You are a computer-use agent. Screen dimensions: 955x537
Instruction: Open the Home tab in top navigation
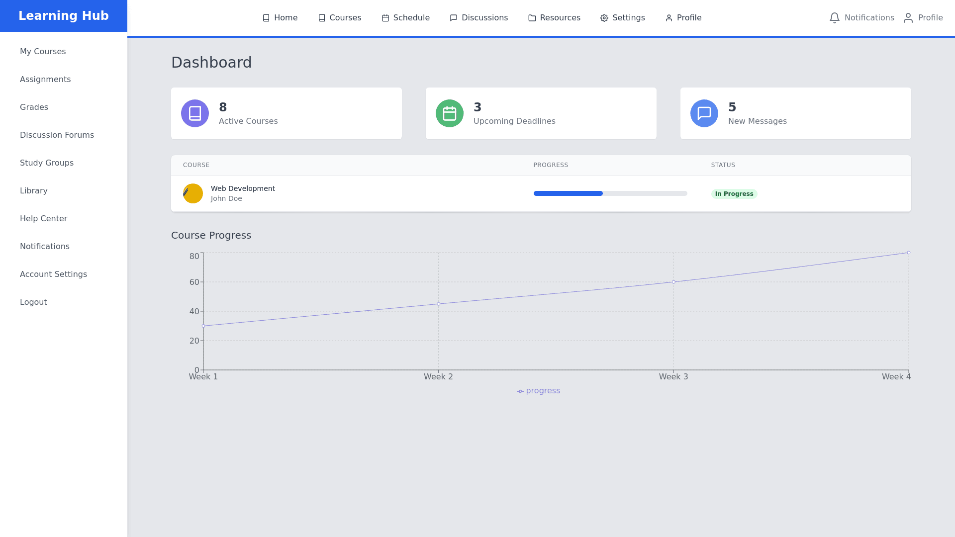[280, 18]
